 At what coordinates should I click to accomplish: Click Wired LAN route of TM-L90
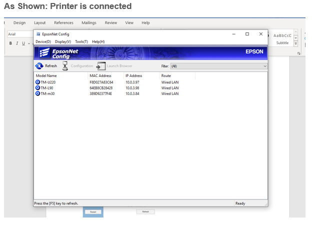tap(170, 88)
